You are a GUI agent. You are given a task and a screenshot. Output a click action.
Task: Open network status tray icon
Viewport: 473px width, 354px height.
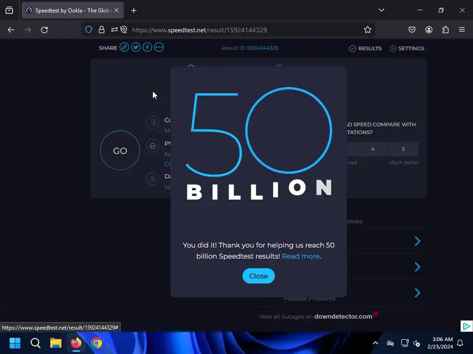point(405,343)
